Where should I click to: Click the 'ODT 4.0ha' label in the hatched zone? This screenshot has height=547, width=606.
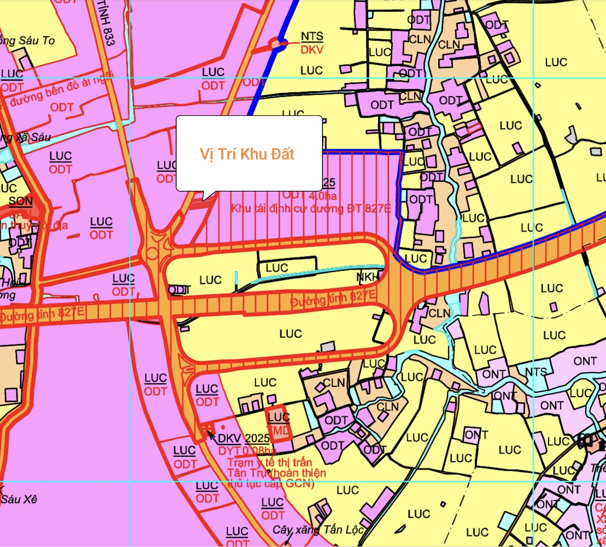click(x=310, y=196)
